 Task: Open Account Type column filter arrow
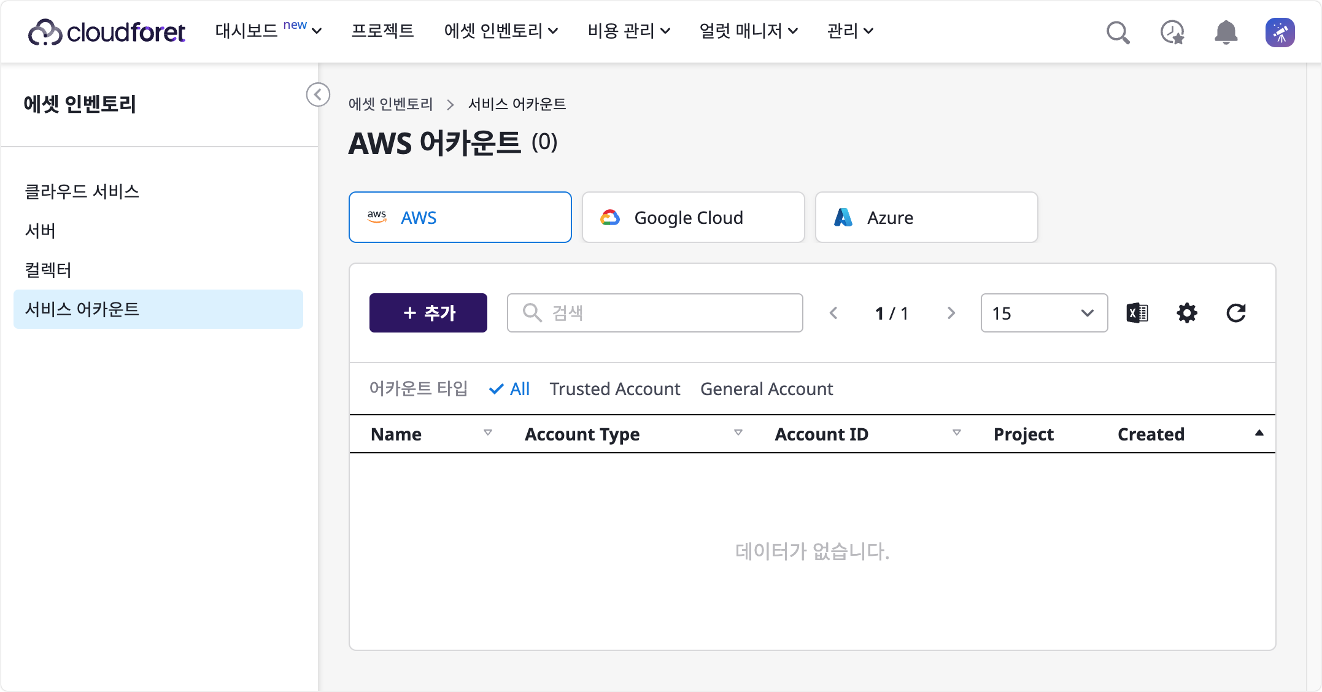click(x=738, y=433)
